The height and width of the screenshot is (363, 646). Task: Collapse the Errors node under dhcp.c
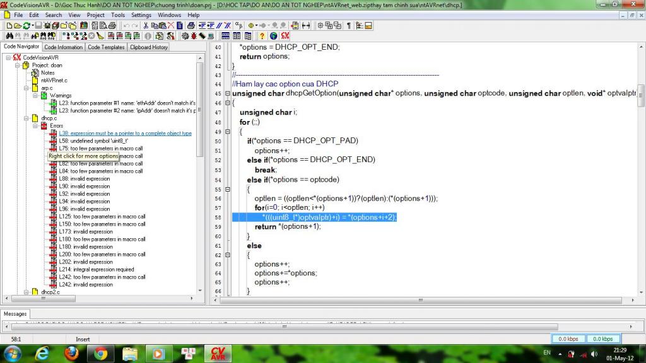(x=35, y=125)
